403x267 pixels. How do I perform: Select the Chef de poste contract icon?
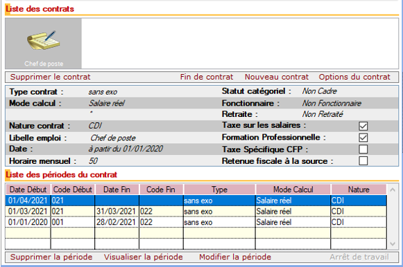[x=44, y=44]
